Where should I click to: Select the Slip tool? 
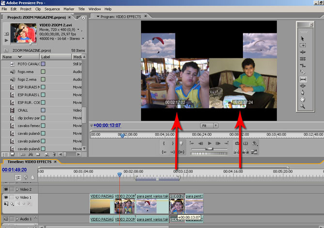tap(303, 79)
